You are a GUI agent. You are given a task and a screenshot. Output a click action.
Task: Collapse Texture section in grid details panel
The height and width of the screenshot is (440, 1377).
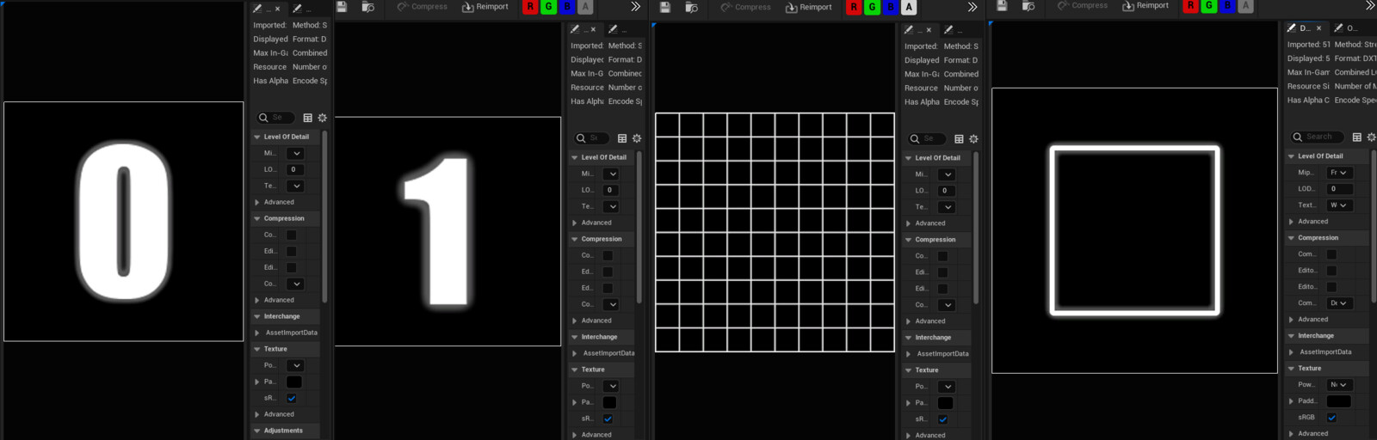point(908,370)
